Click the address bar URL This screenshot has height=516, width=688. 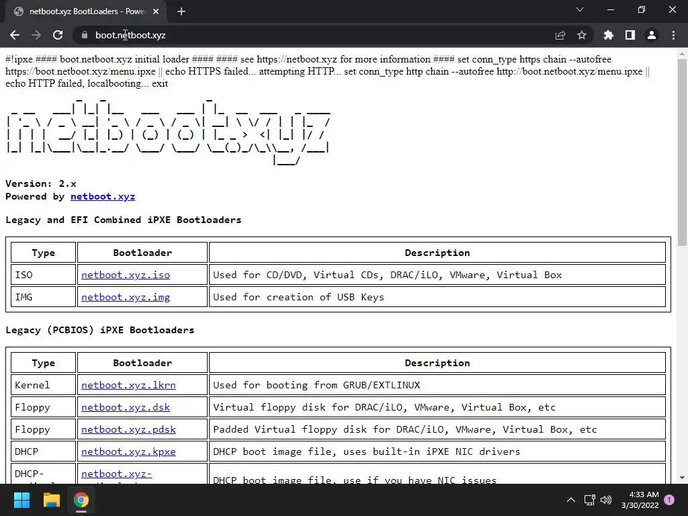(130, 35)
